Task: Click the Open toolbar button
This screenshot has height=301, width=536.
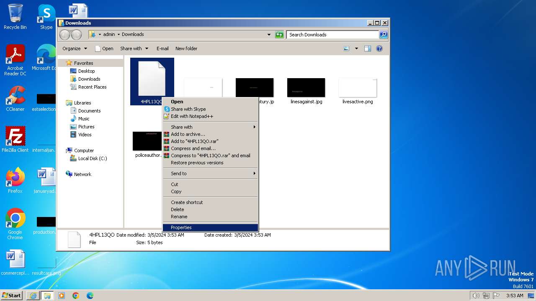Action: pyautogui.click(x=104, y=48)
